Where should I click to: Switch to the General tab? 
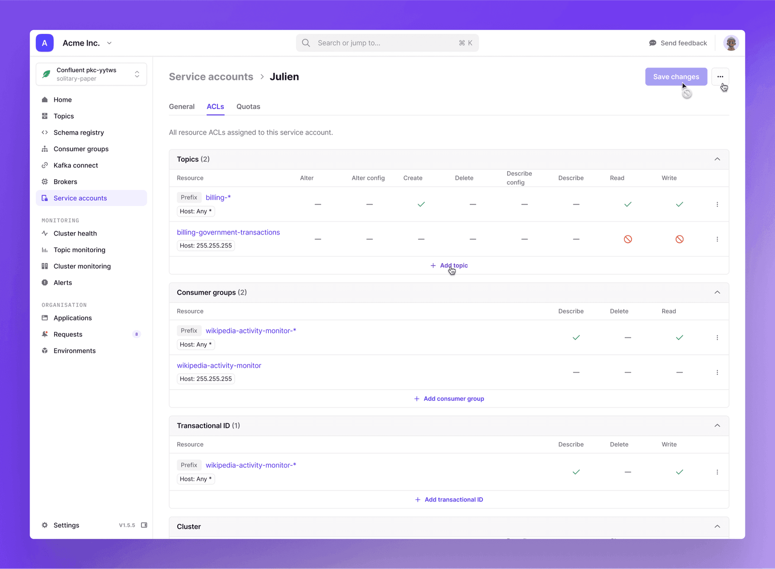pos(182,107)
